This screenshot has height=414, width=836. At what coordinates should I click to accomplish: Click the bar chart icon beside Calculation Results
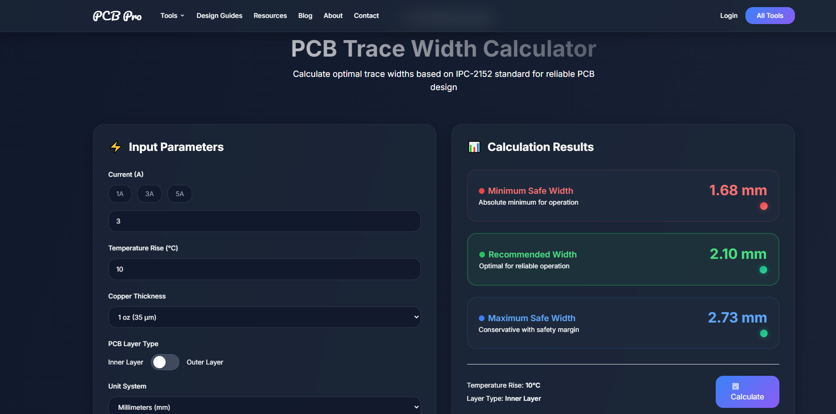(x=474, y=147)
